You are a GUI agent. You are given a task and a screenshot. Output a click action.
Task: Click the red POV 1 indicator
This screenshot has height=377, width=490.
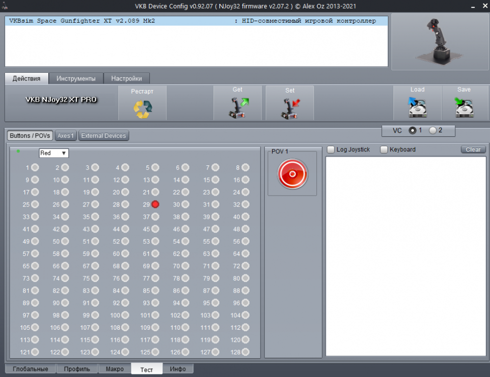292,173
